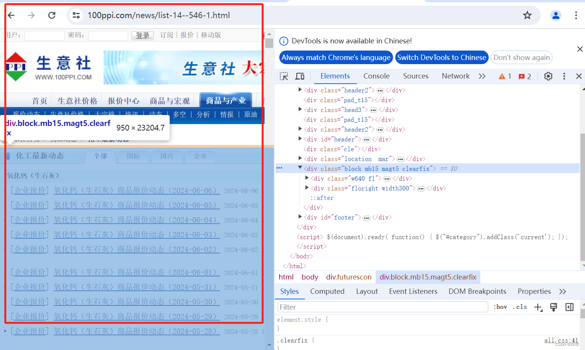Click the 订阅 link

pyautogui.click(x=167, y=35)
